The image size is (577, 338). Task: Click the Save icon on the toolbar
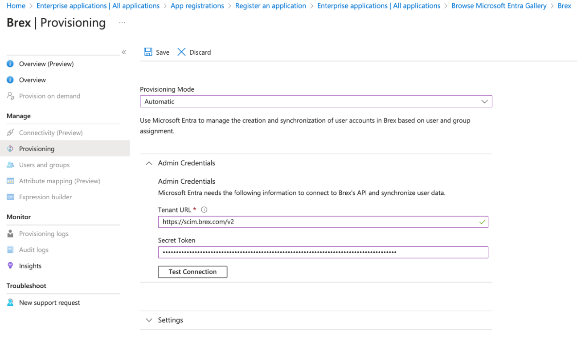click(148, 52)
